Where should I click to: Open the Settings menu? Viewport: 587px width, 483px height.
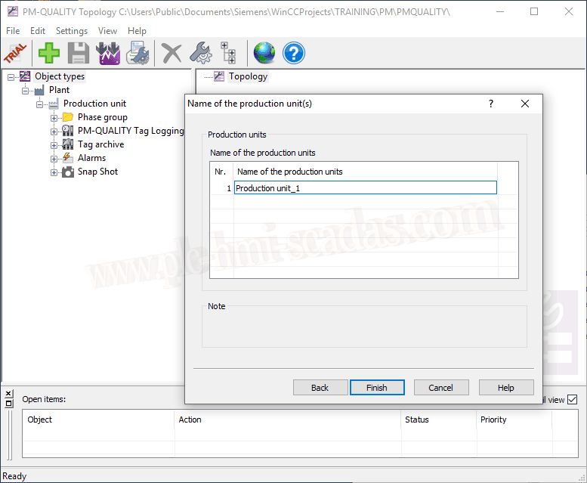[x=72, y=31]
